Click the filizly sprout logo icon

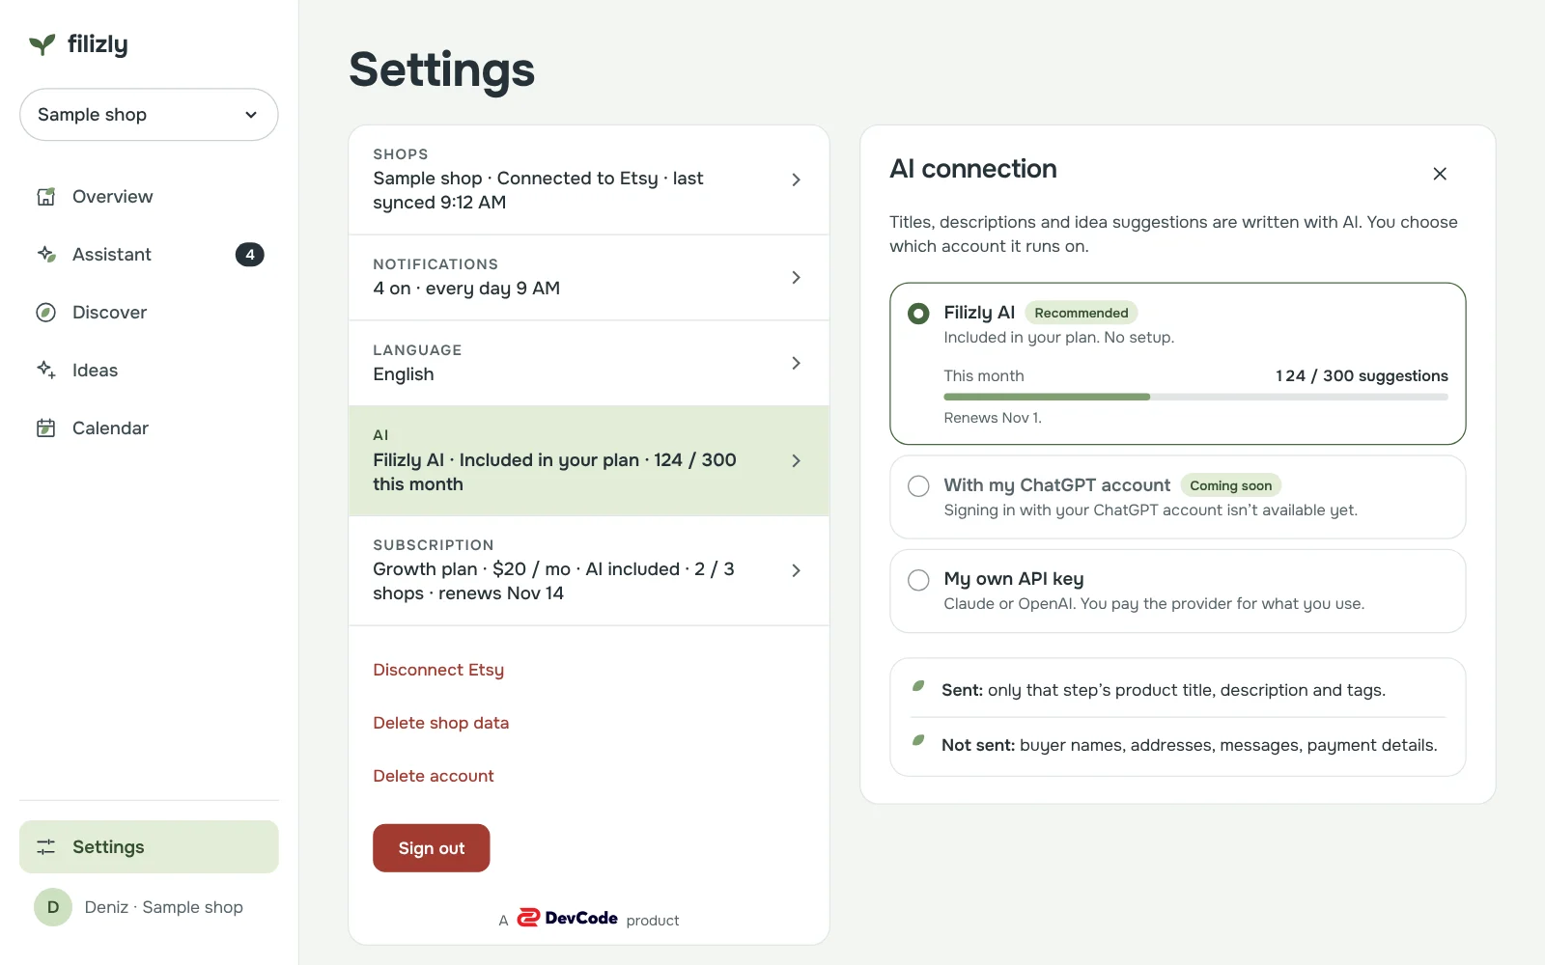pyautogui.click(x=42, y=44)
